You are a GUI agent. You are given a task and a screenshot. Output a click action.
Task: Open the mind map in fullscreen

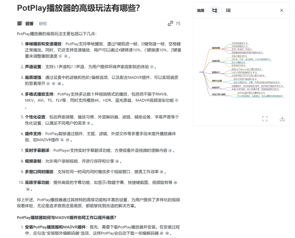point(265,119)
